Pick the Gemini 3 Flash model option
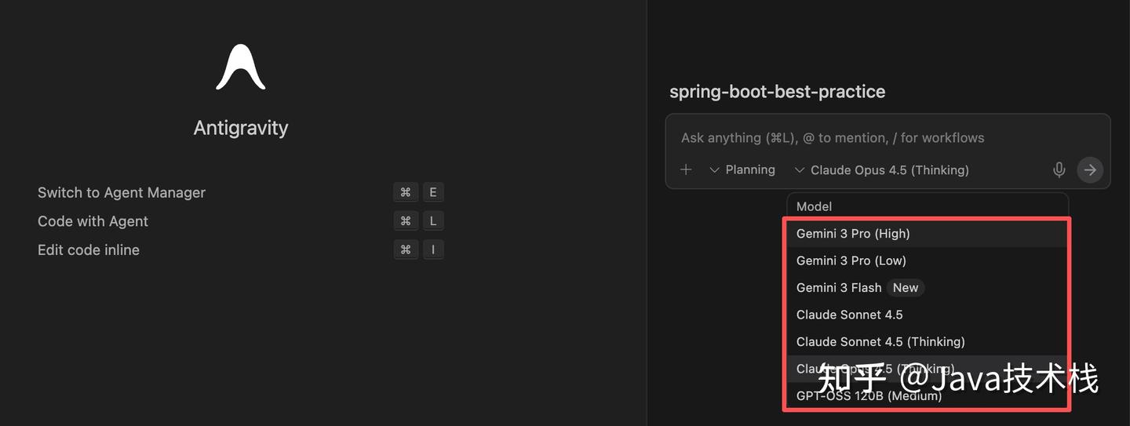The width and height of the screenshot is (1130, 426). (839, 288)
